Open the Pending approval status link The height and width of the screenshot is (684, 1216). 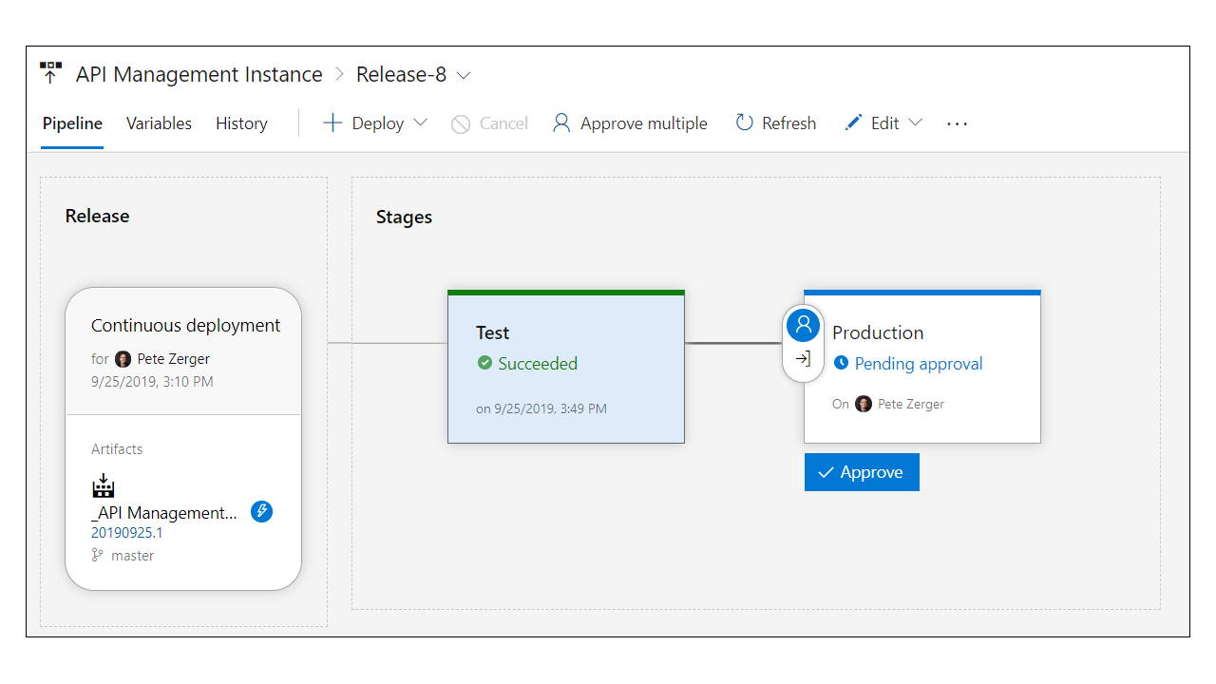click(x=919, y=364)
